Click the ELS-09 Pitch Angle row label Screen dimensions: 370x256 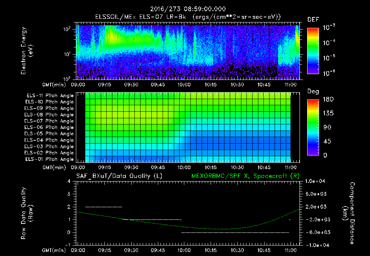49,108
